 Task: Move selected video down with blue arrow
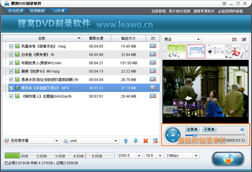coord(136,141)
